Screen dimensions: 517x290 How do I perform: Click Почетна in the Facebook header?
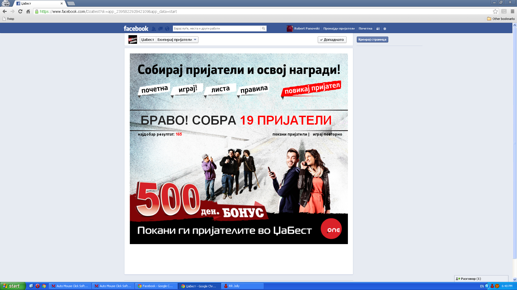coord(365,28)
